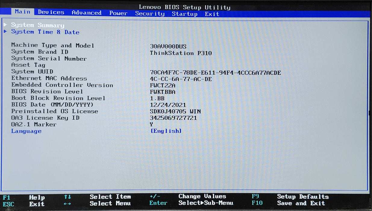This screenshot has height=211, width=372.
Task: Click the ESC Exit hint
Action: coord(23,204)
